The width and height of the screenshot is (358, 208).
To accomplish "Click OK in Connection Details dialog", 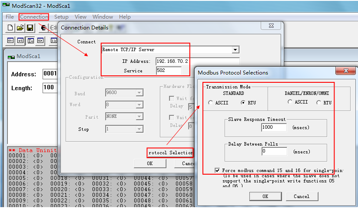I will point(150,163).
